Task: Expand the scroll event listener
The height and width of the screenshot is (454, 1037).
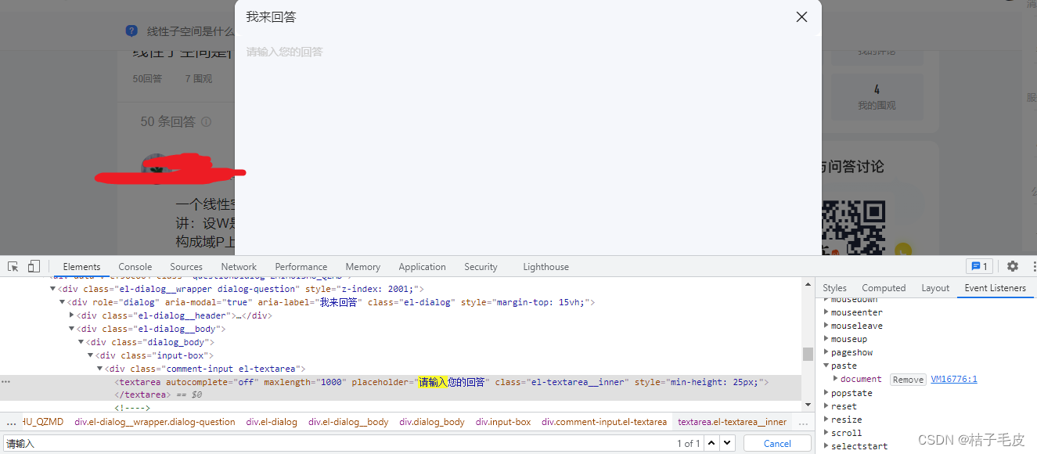Action: coord(826,433)
